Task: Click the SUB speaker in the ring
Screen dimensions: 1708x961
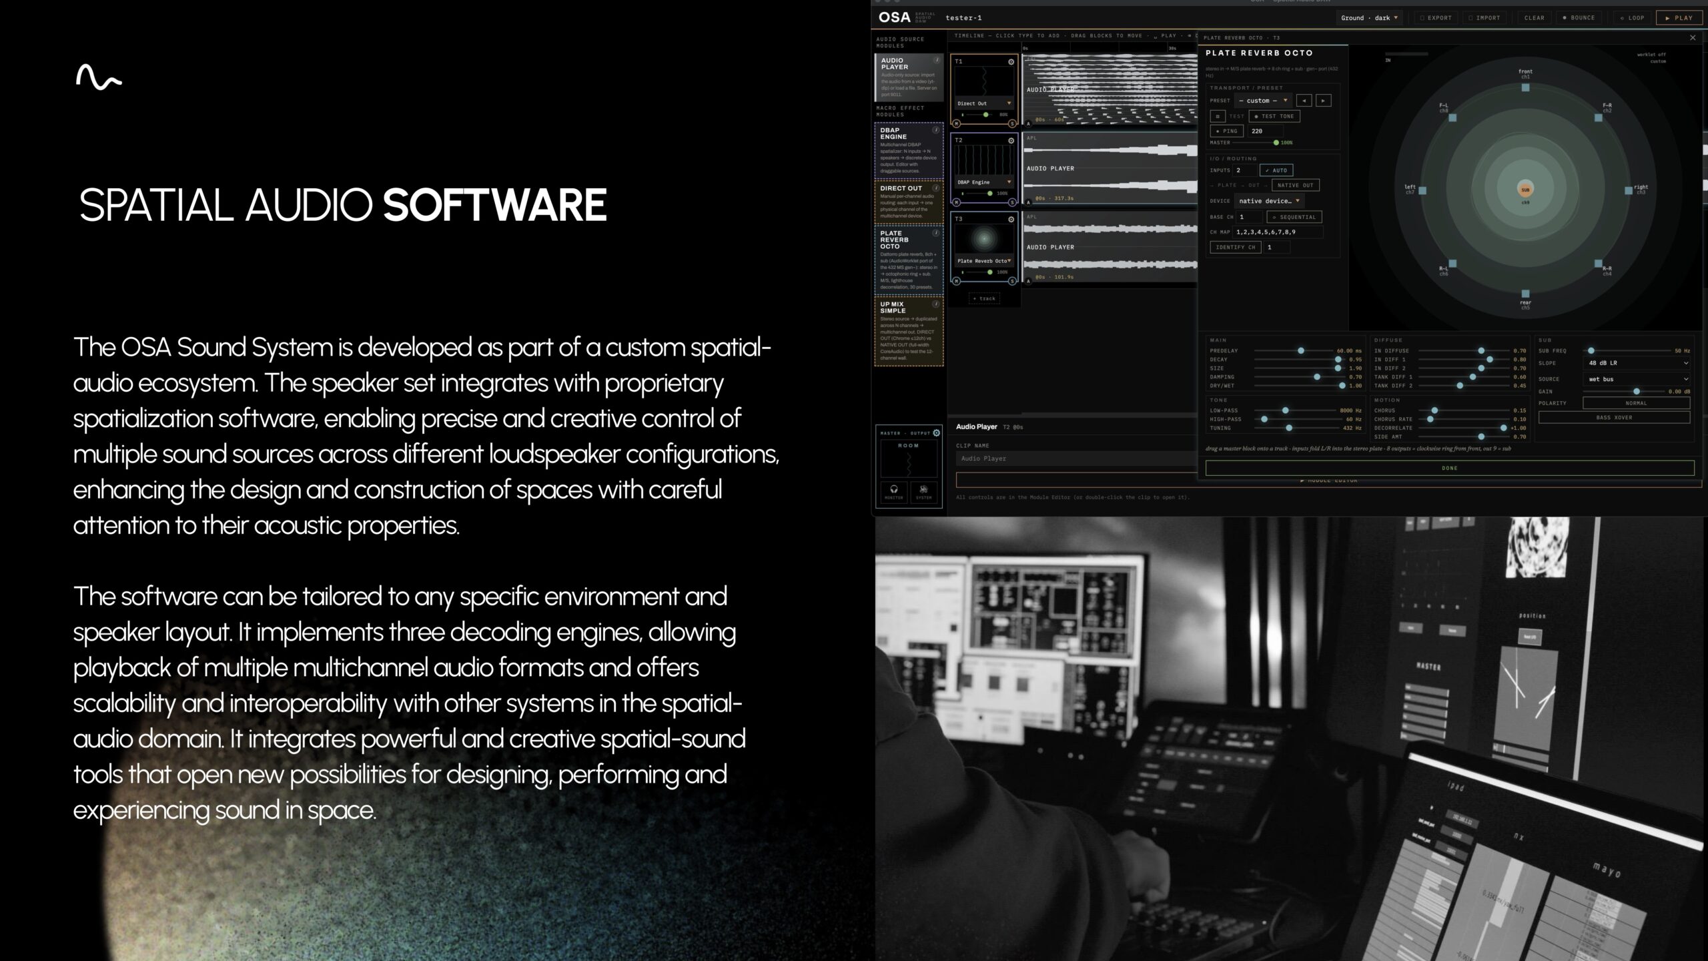Action: (x=1525, y=190)
